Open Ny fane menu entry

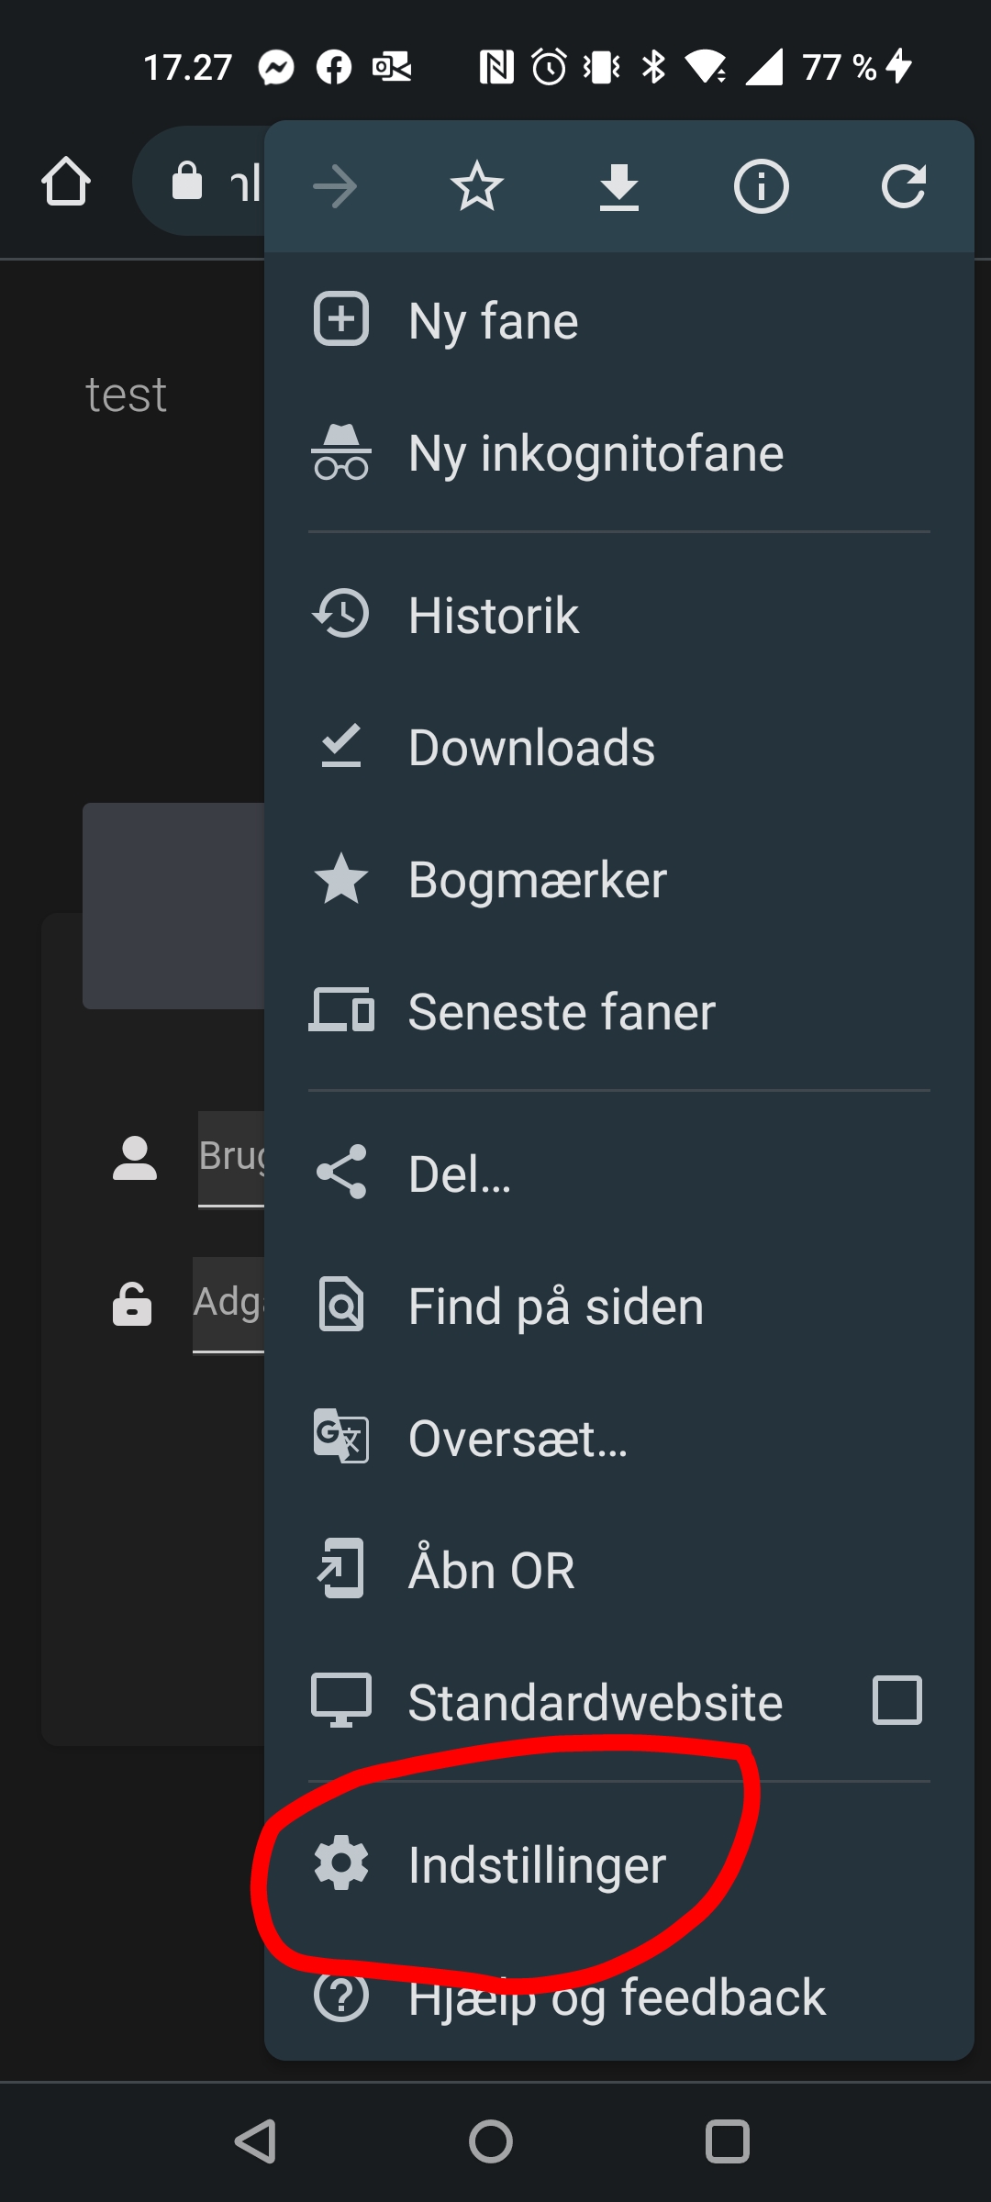(x=494, y=321)
